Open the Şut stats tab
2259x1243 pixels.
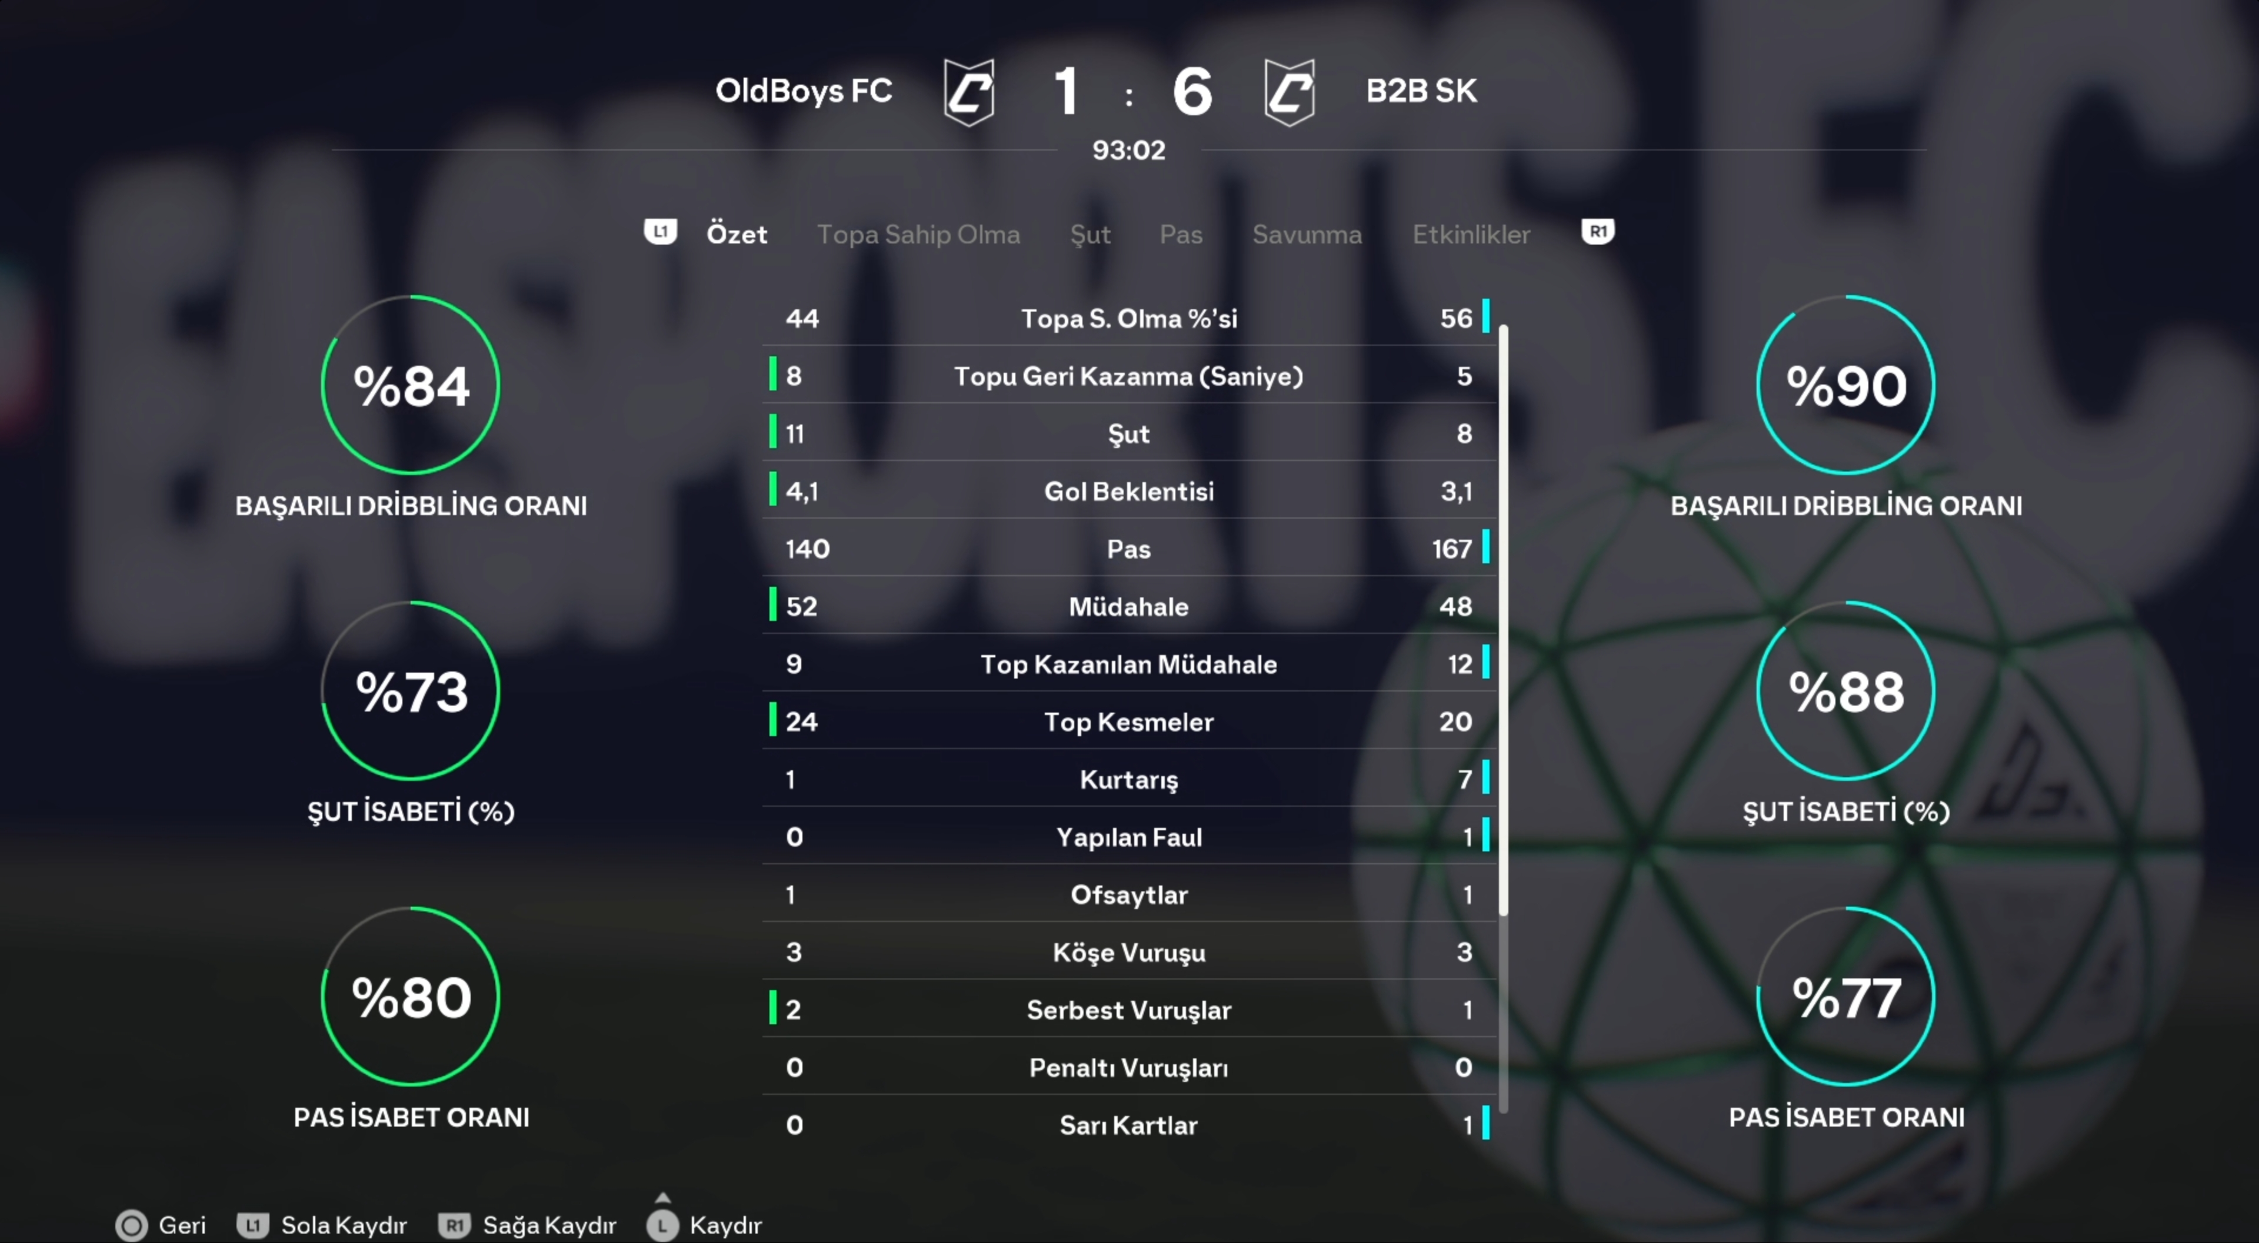(x=1090, y=234)
